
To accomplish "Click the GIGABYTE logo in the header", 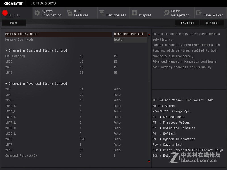I will click(x=13, y=3).
